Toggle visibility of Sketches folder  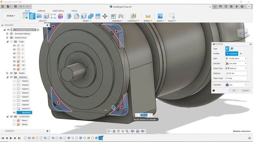(x=11, y=77)
